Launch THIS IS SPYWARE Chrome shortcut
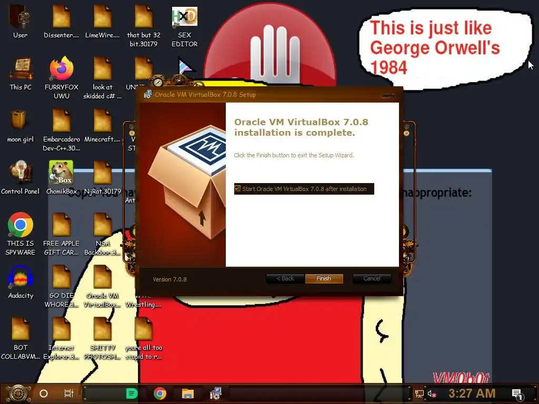Screen dimensions: 539x404 (21, 234)
